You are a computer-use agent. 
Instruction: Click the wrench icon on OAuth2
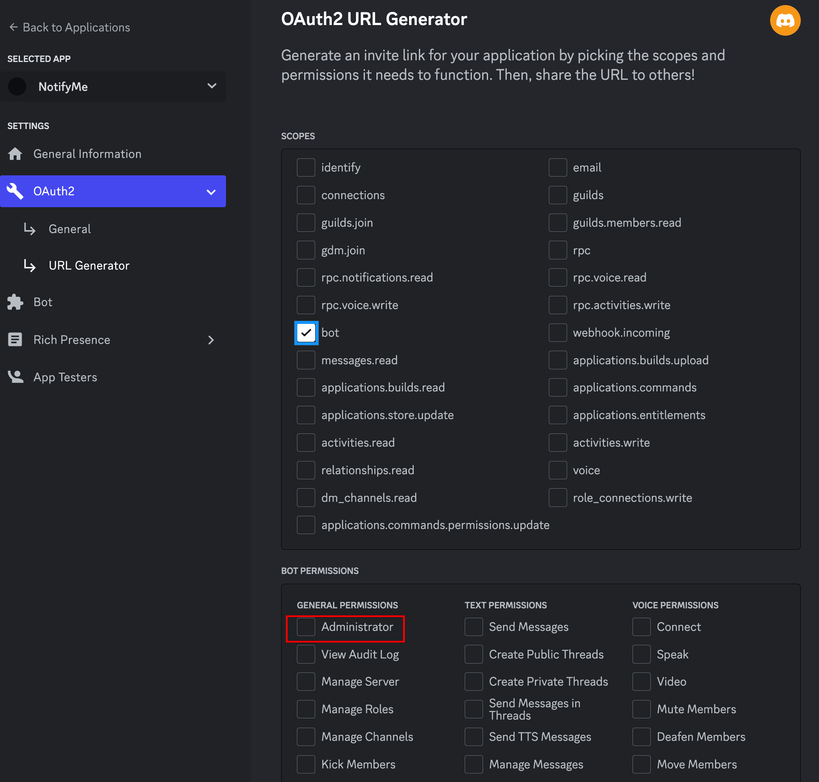(x=15, y=191)
